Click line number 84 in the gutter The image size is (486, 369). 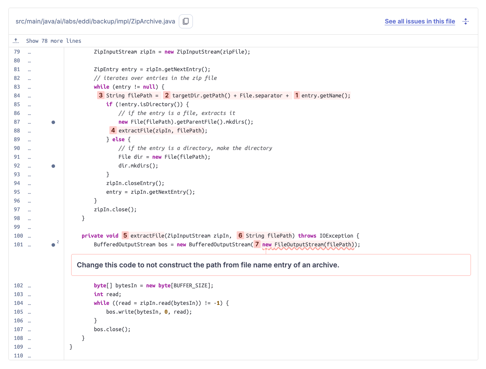click(17, 96)
